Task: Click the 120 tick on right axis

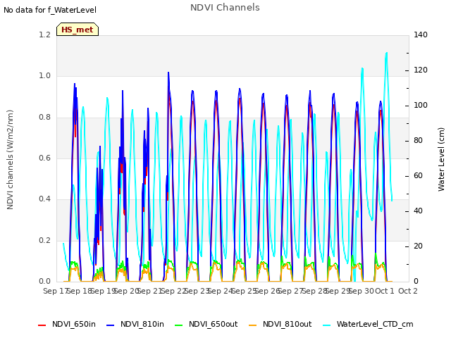Action: tap(421, 70)
